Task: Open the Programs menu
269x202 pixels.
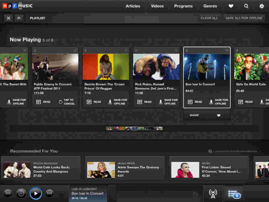Action: (183, 6)
